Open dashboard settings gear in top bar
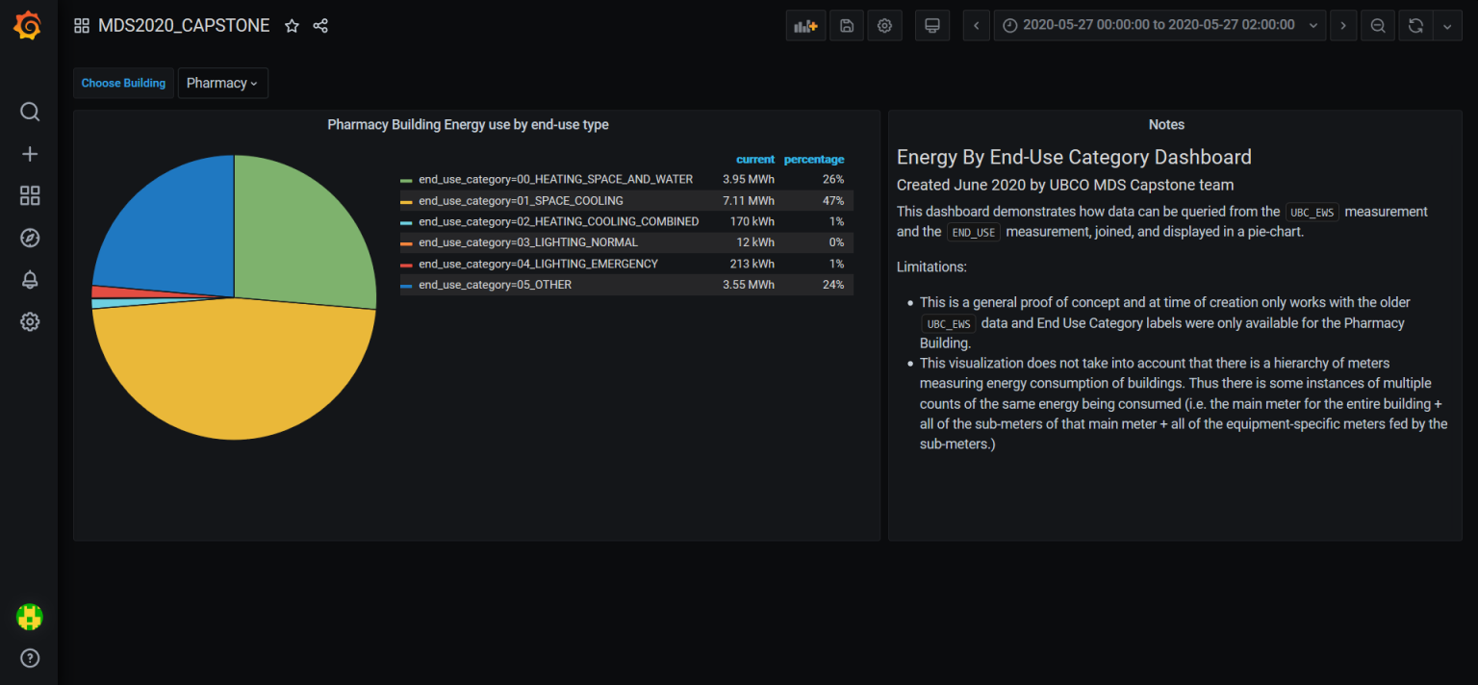1478x685 pixels. [x=884, y=26]
